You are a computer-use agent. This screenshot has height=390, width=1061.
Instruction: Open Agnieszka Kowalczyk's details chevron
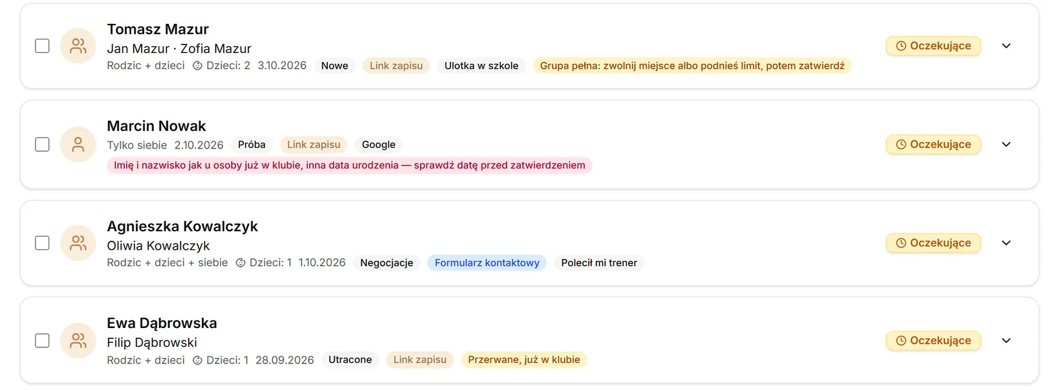[x=1006, y=243]
